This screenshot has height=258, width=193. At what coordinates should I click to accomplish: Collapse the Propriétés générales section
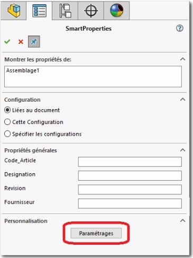[182, 150]
